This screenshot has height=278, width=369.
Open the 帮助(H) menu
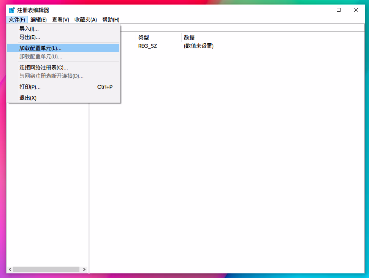pyautogui.click(x=111, y=20)
